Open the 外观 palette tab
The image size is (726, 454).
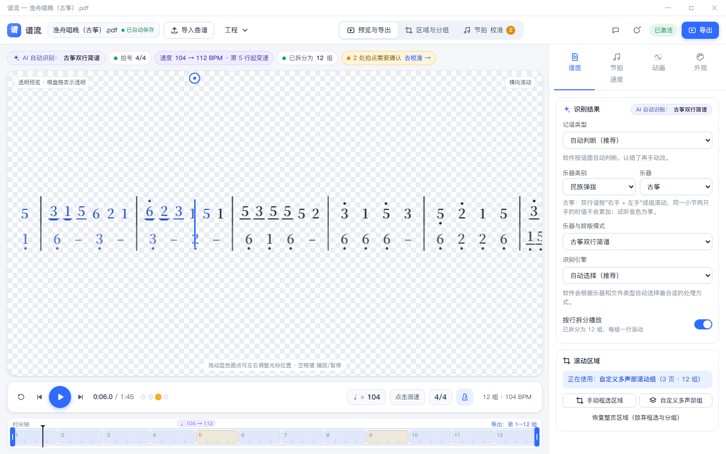(700, 63)
